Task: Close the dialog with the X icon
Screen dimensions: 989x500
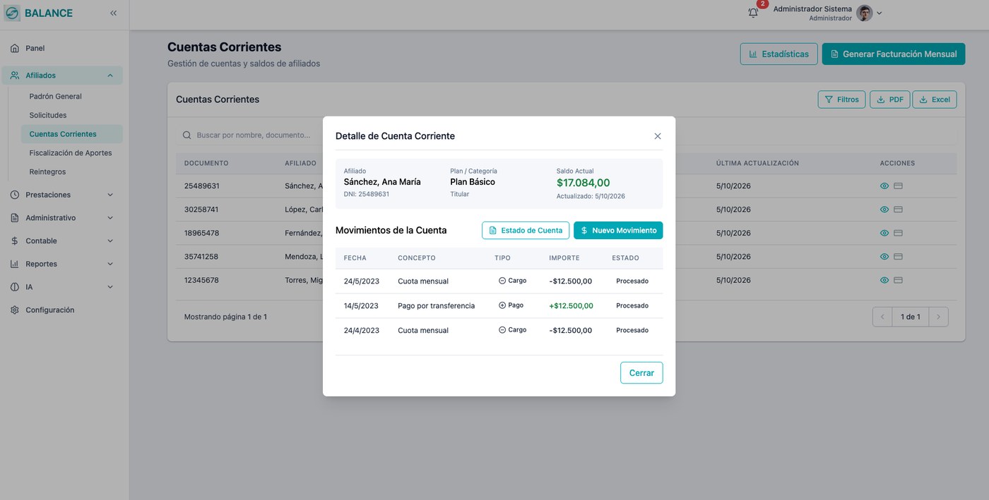Action: click(x=658, y=136)
